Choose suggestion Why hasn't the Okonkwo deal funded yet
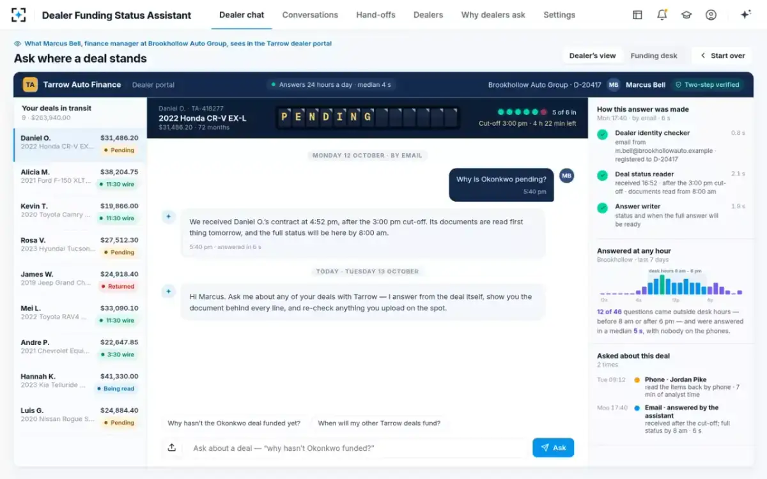Image resolution: width=767 pixels, height=479 pixels. (x=234, y=423)
